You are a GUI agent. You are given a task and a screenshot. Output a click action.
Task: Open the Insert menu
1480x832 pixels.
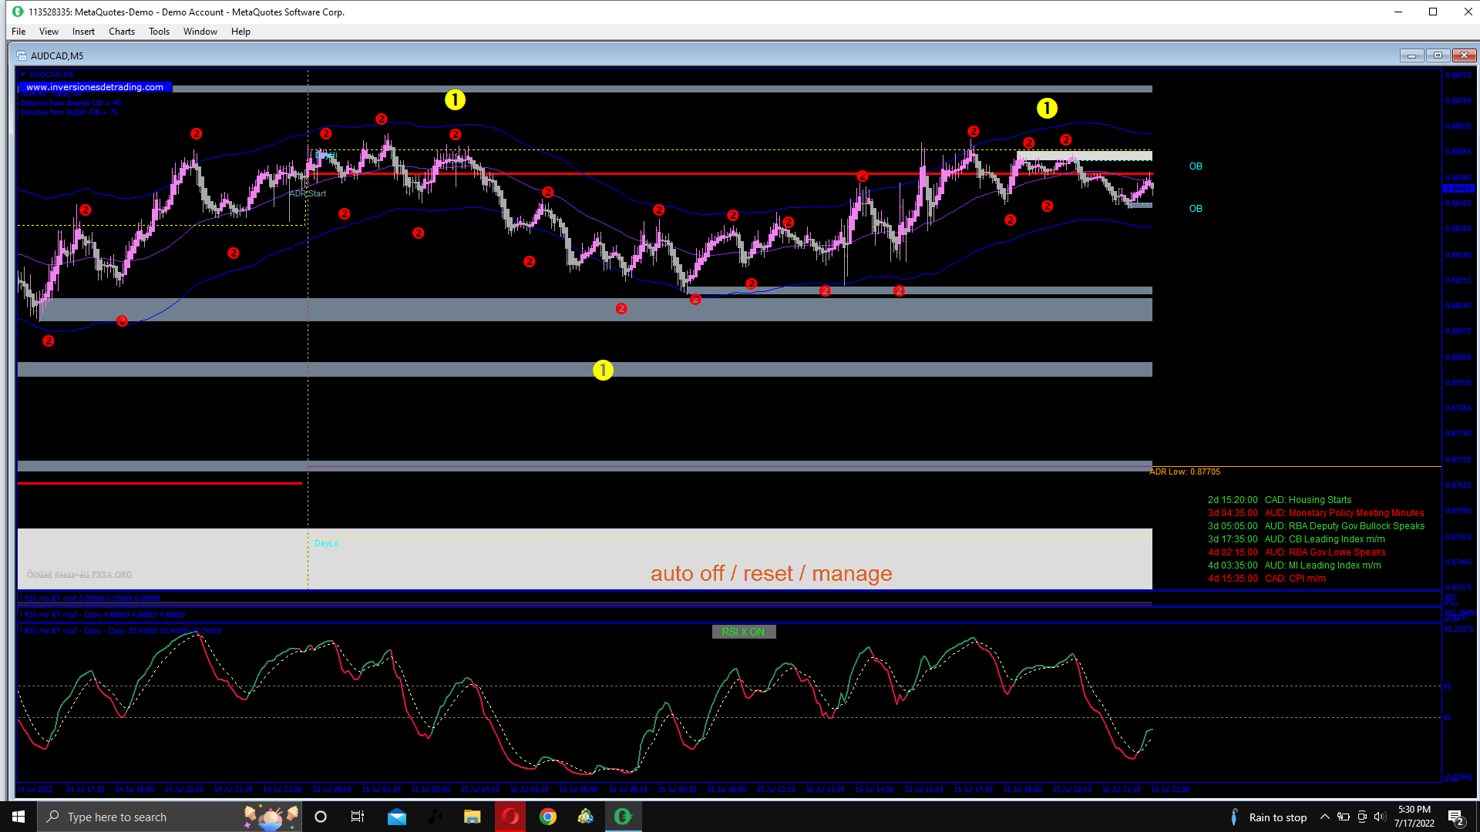pyautogui.click(x=83, y=32)
